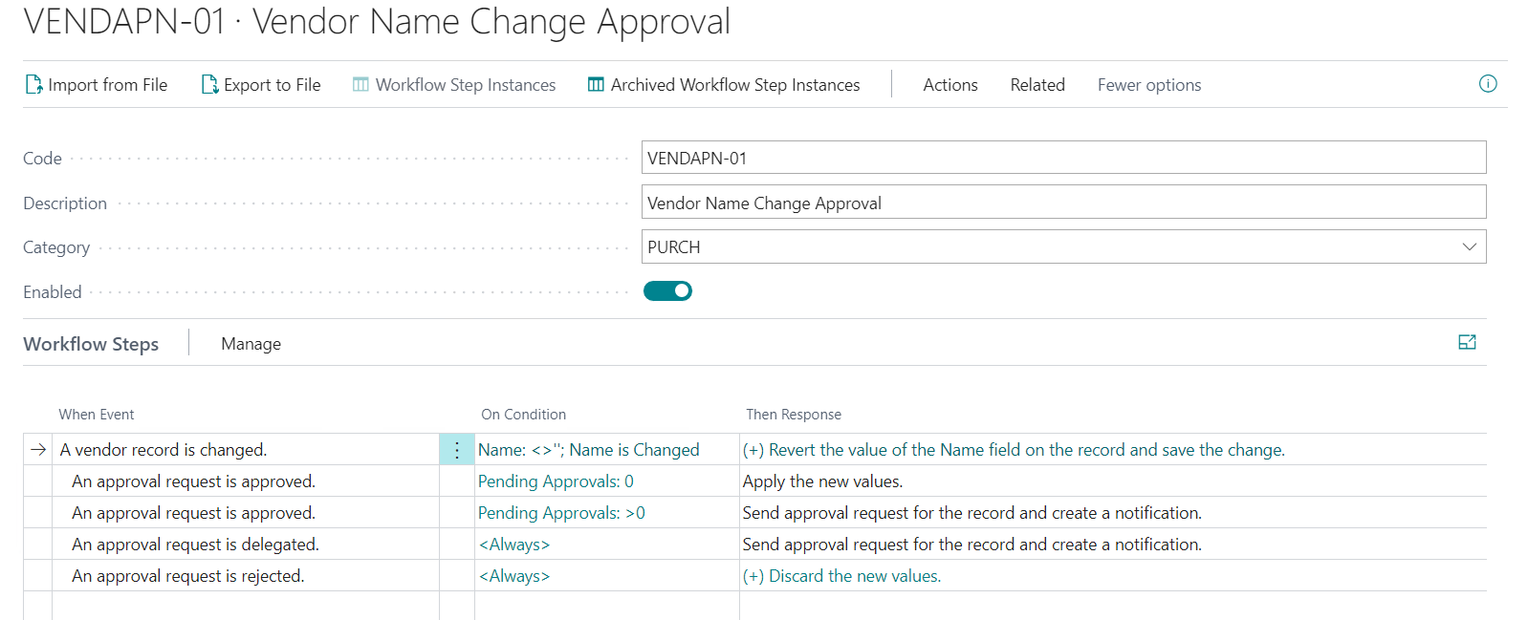
Task: Open the 'Discard the new values' response
Action: tap(841, 576)
